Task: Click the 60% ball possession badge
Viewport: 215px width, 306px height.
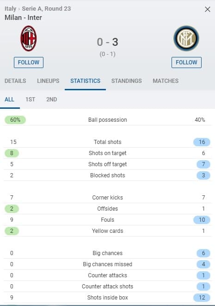Action: click(x=15, y=120)
